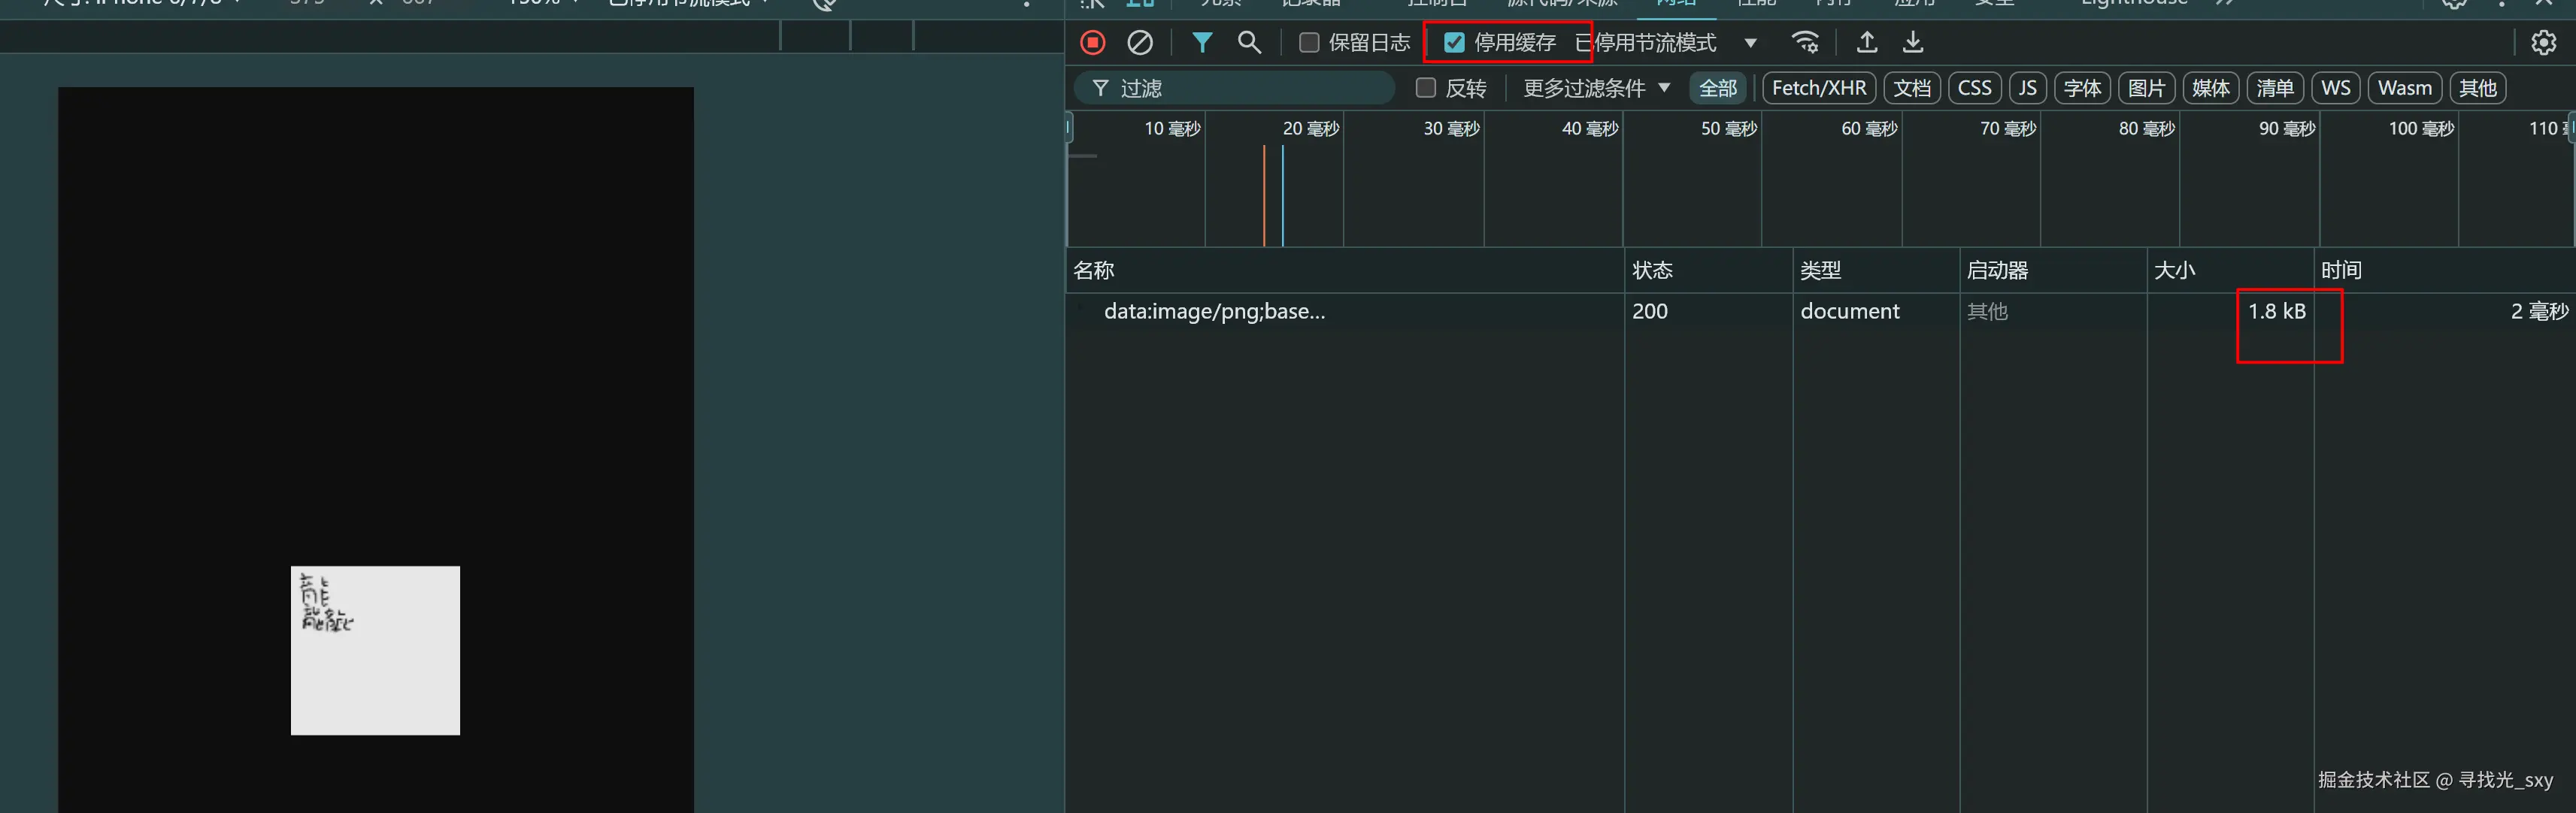Open the network conditions wifi icon
The height and width of the screenshot is (813, 2576).
[x=1805, y=43]
